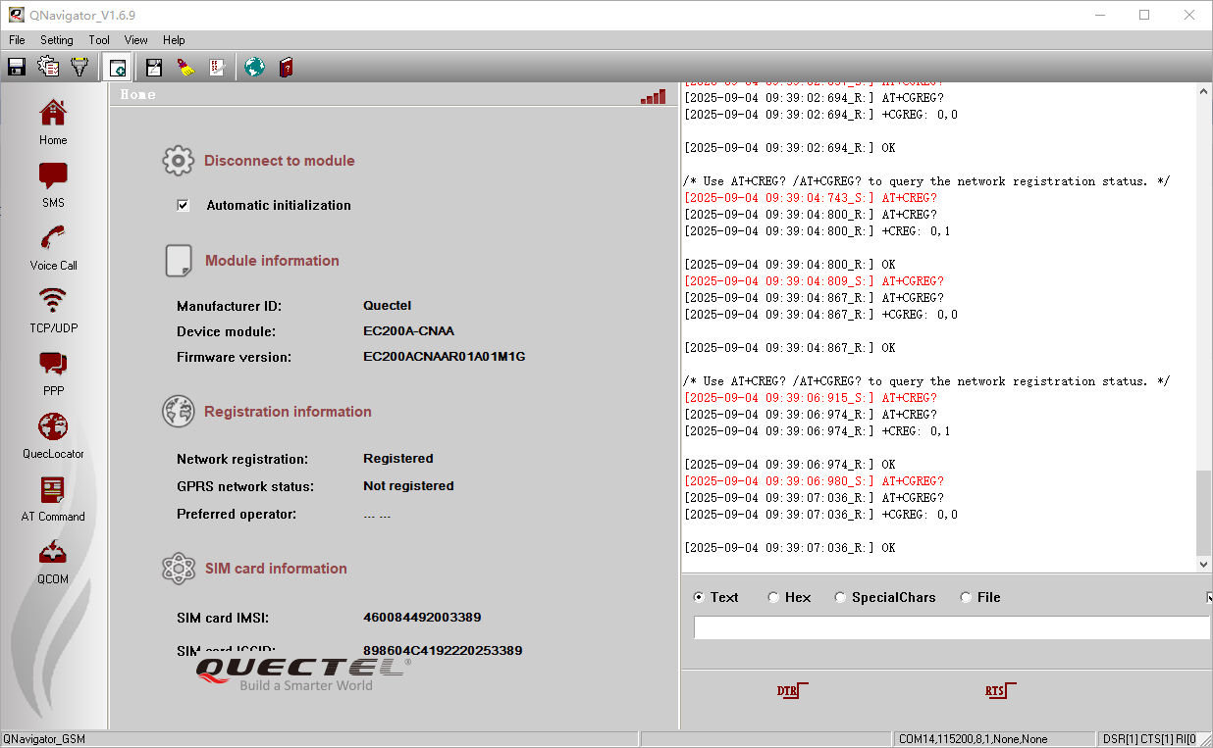Open the Setting menu

[x=57, y=40]
